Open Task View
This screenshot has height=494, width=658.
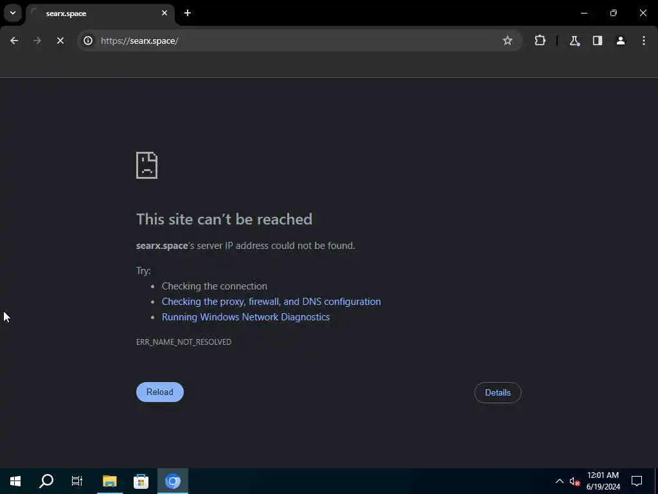pos(77,481)
